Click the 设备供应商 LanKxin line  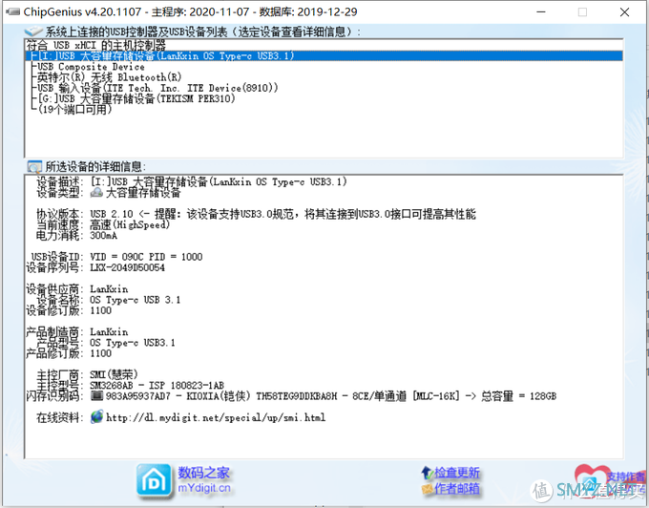tap(77, 289)
